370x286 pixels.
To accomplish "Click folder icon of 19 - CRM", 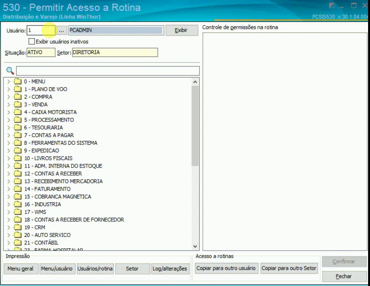I will (x=18, y=227).
